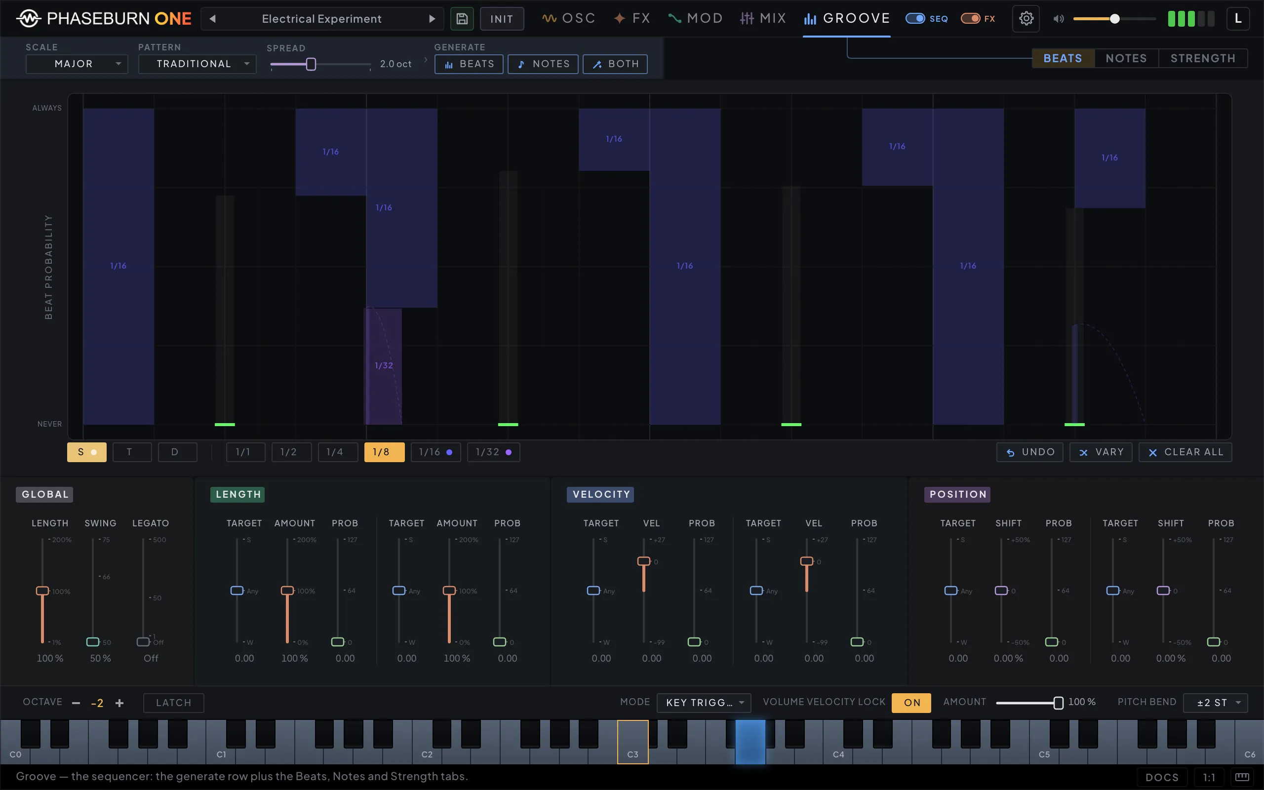Click the velocity lock AMOUNT slider handle
Image resolution: width=1264 pixels, height=790 pixels.
[x=1058, y=703]
